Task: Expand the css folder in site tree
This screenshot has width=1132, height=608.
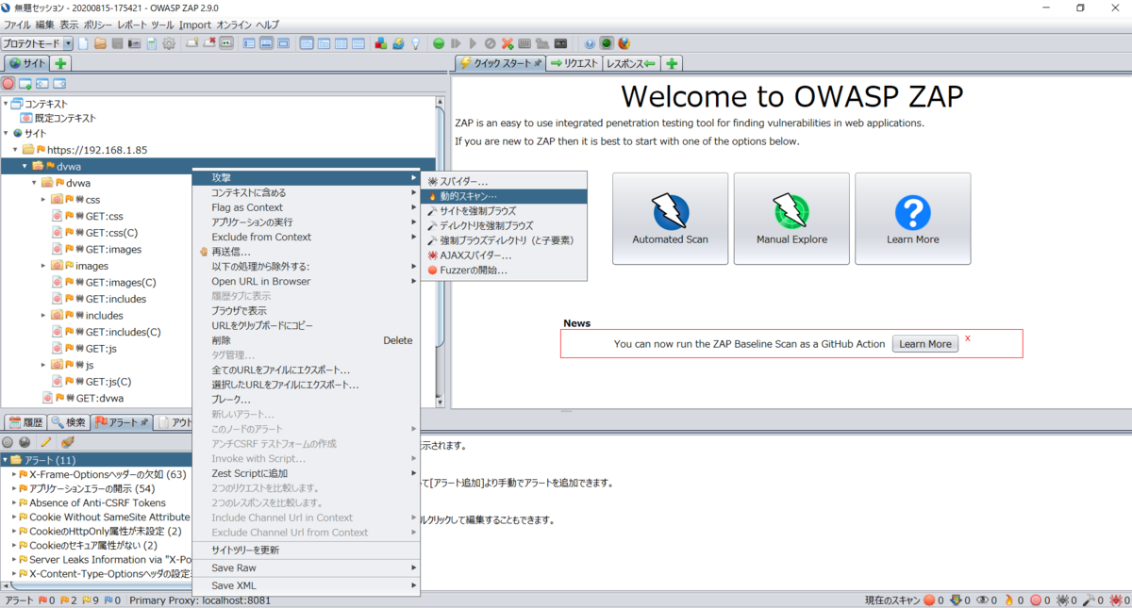Action: point(43,200)
